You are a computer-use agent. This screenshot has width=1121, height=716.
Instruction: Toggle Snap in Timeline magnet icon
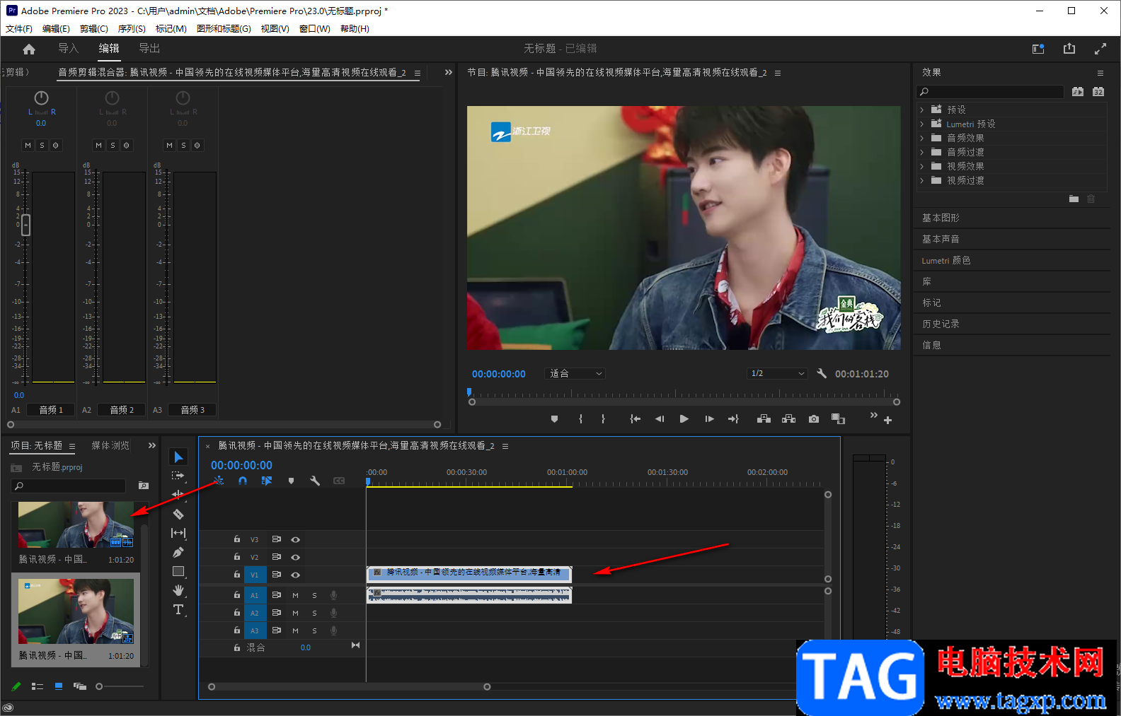tap(243, 481)
